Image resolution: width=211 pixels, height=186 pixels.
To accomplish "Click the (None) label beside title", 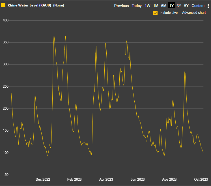I will tap(59, 5).
